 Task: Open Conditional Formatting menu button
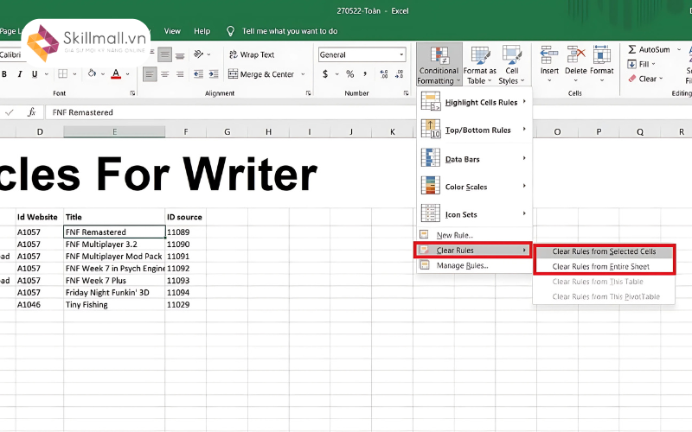(x=439, y=65)
